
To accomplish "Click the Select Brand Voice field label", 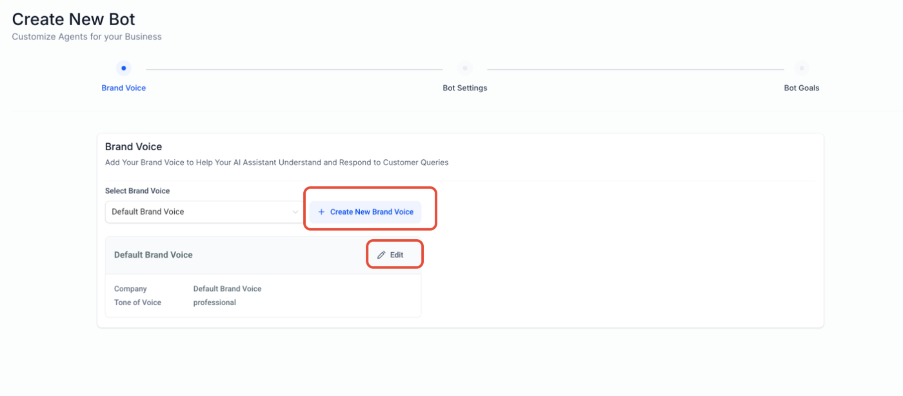I will (137, 191).
